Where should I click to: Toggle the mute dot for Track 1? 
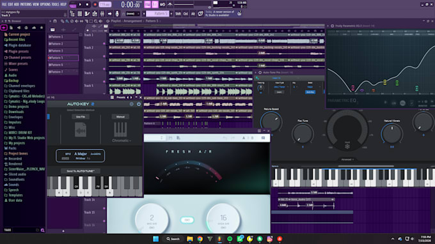pos(104,43)
